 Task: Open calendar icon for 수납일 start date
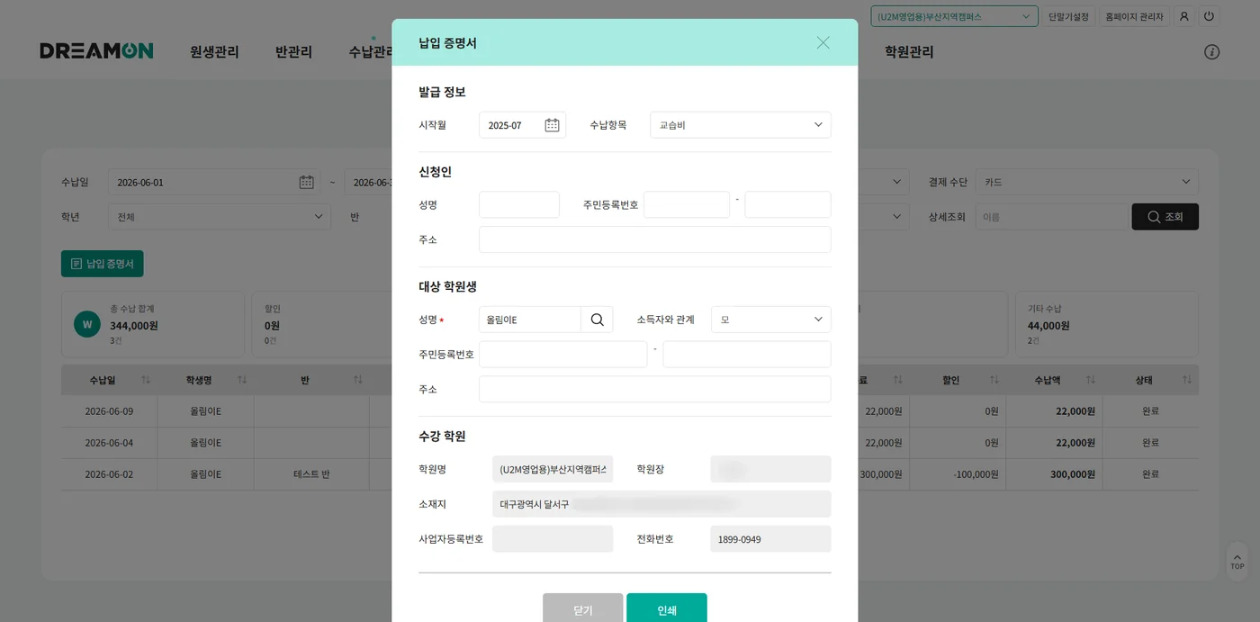306,182
